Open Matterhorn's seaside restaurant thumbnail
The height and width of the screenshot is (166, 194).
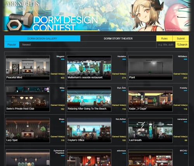click(89, 68)
